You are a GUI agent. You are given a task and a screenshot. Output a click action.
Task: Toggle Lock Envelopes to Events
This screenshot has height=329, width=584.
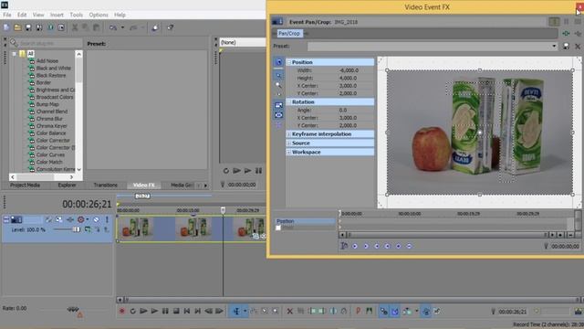426,311
